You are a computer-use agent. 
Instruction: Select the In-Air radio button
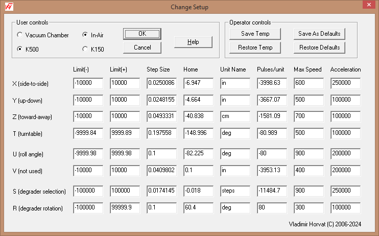(x=93, y=35)
